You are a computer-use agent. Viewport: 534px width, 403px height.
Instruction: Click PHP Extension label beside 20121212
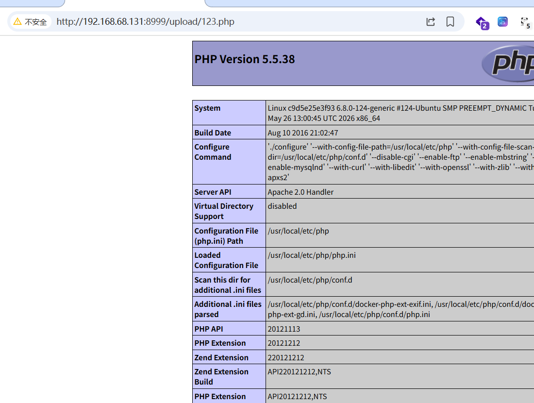tap(220, 343)
